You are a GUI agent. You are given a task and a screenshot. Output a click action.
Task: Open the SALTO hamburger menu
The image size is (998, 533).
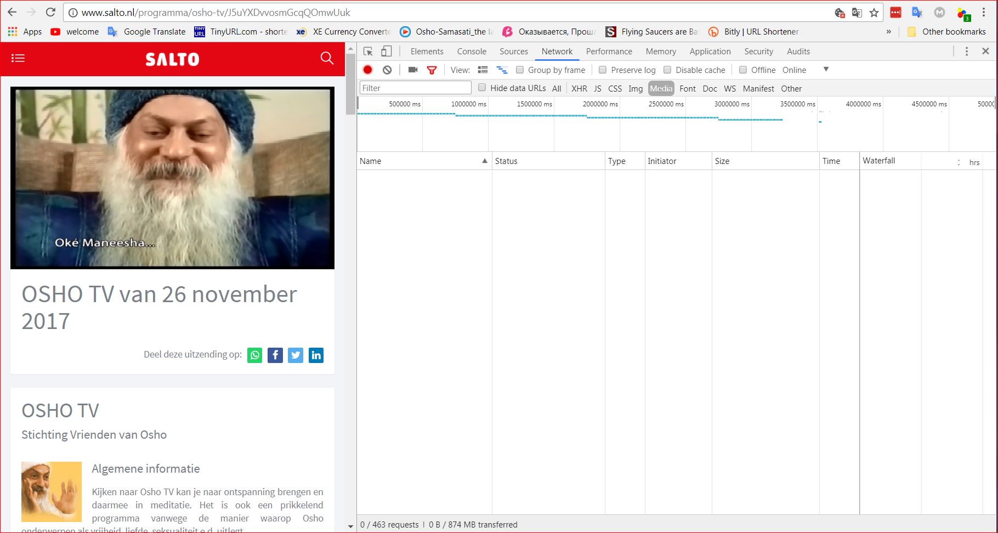pos(18,58)
